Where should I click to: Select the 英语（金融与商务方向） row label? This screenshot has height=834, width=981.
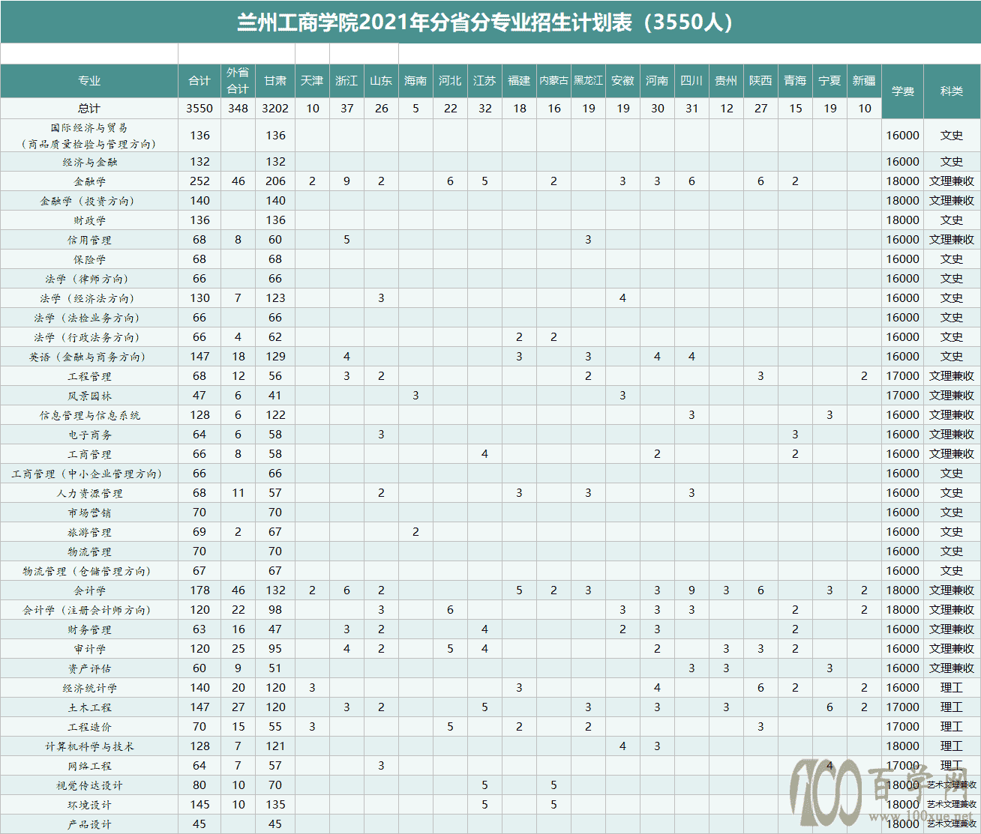tap(89, 357)
